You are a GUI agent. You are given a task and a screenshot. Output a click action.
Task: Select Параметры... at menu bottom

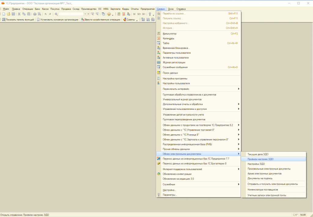[x=198, y=195]
